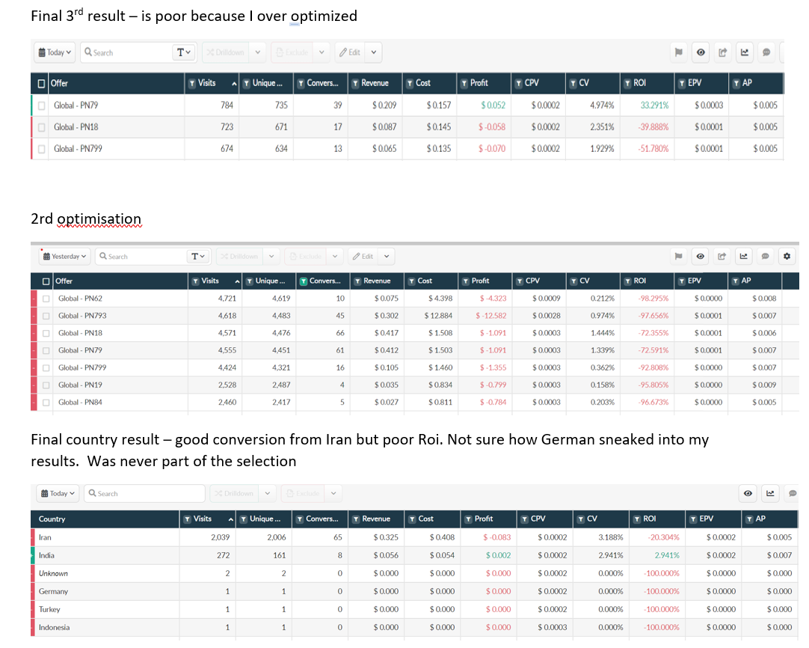This screenshot has width=809, height=648.
Task: Open the dropdown arrow beside Edit in the top toolbar
Action: point(373,52)
